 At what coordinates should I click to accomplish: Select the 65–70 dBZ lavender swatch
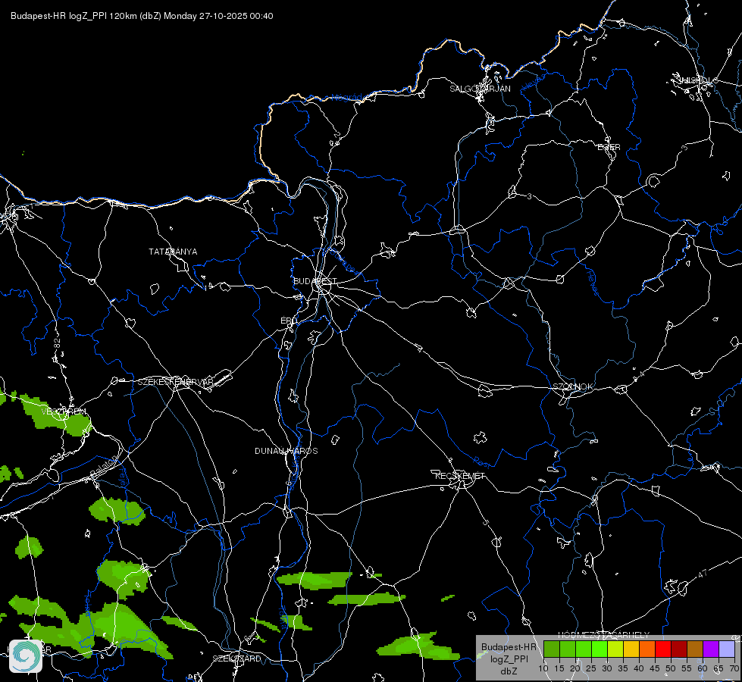point(726,649)
